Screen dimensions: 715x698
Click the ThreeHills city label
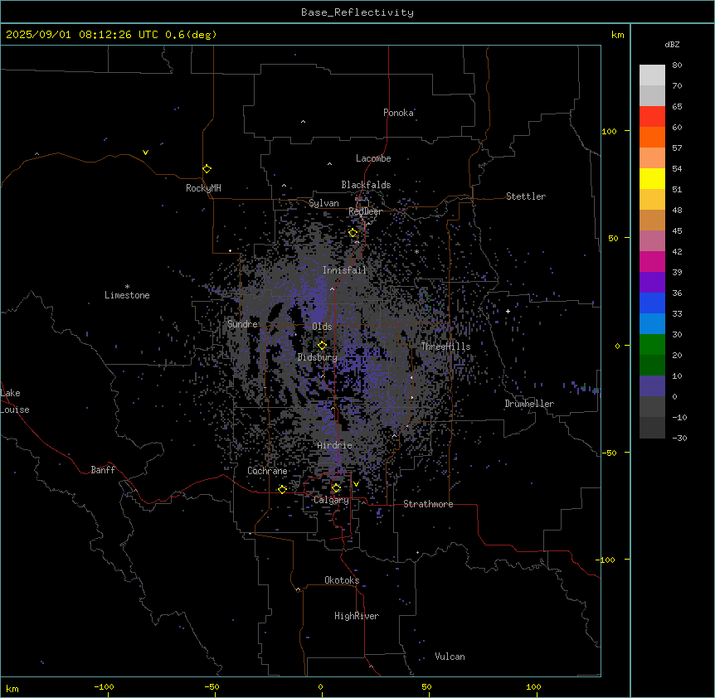(x=445, y=347)
